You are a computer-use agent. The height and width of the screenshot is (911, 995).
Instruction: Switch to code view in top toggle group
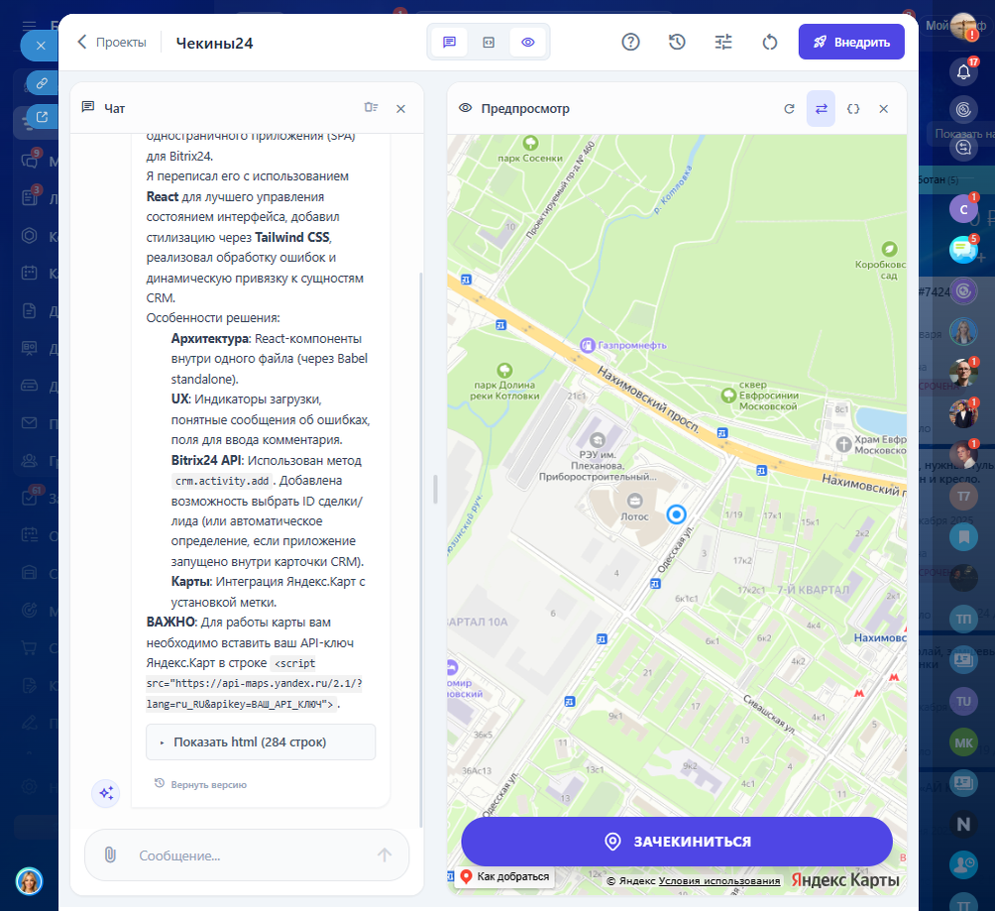coord(489,43)
